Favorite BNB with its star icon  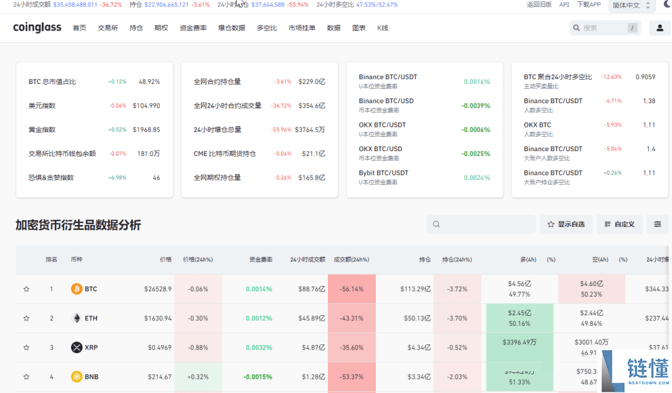(x=27, y=377)
